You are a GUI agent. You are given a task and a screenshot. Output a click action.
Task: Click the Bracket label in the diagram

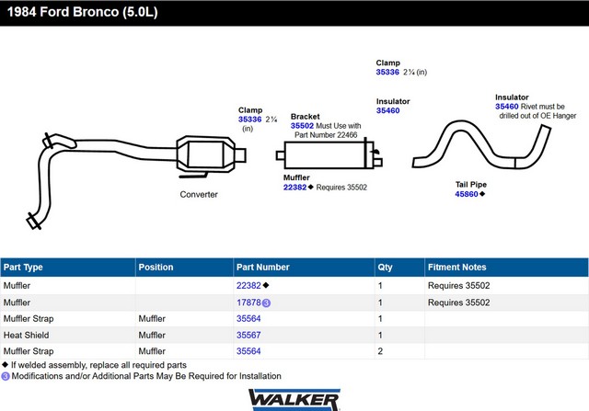coord(305,117)
